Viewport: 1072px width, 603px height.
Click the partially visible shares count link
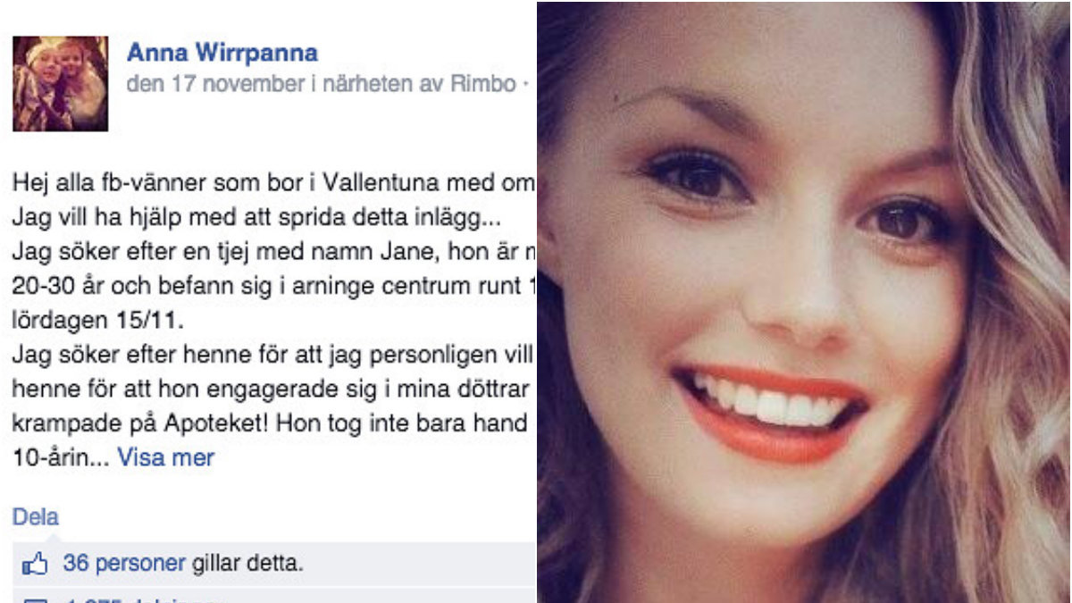(143, 599)
